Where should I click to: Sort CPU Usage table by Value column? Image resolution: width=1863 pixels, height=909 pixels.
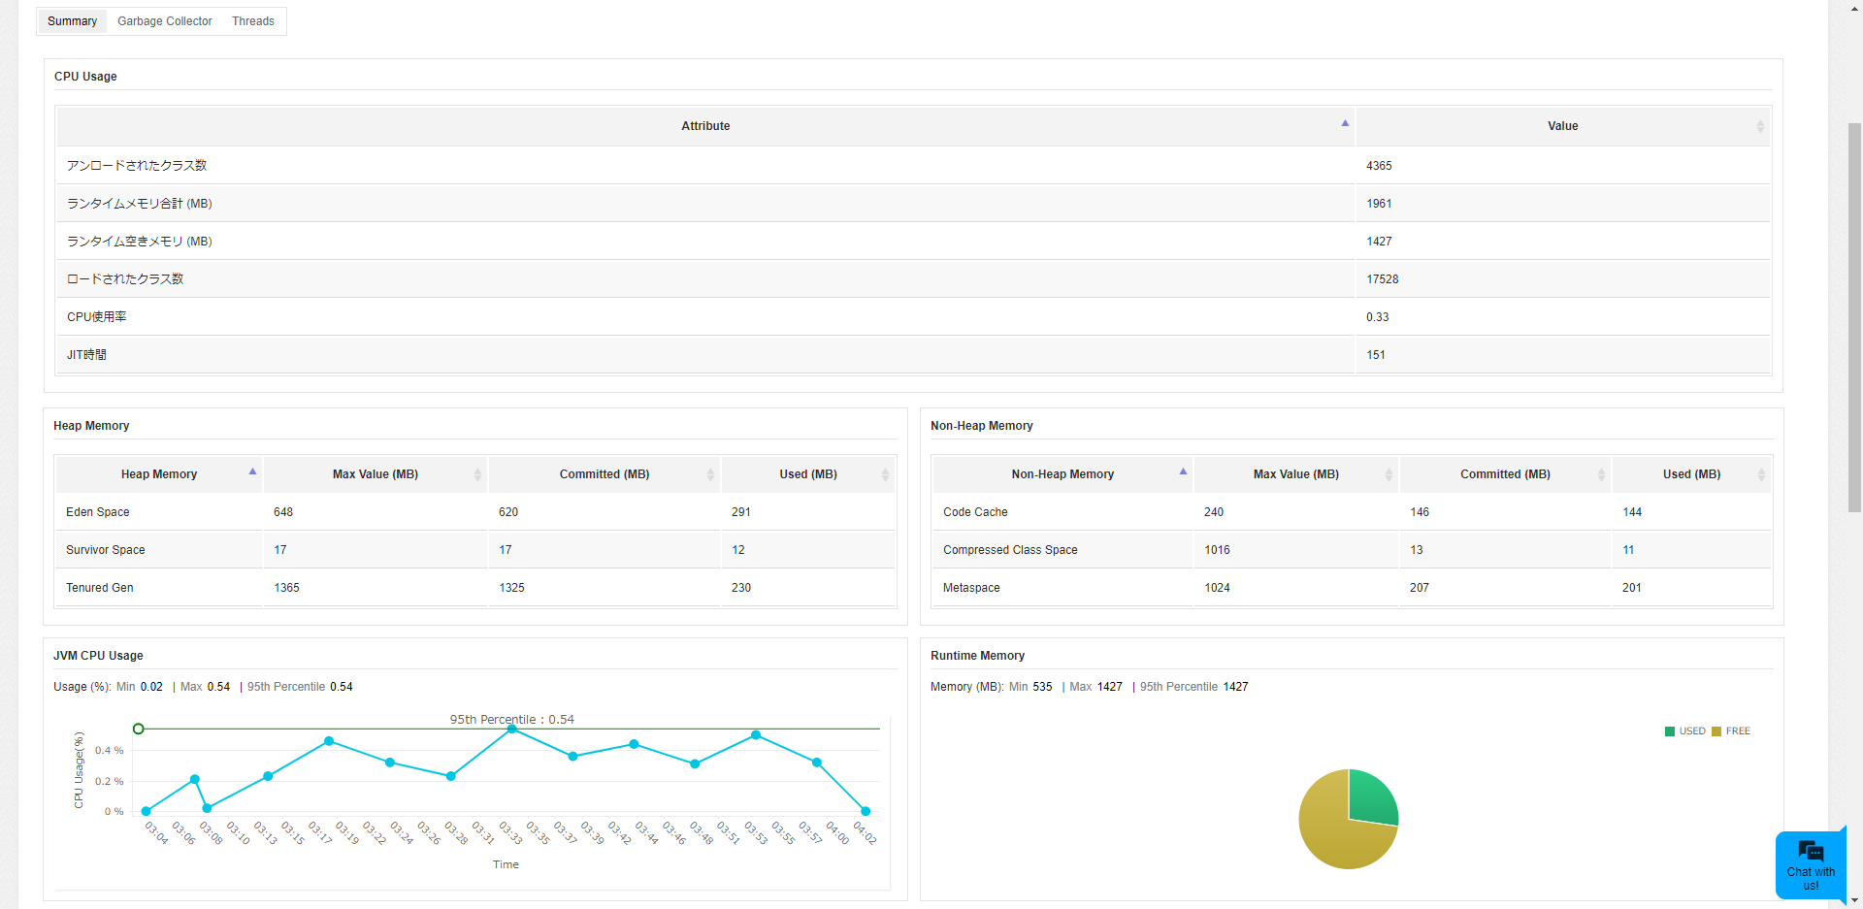pyautogui.click(x=1561, y=126)
